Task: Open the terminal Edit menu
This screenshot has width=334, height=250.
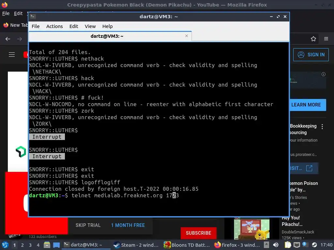Action: click(x=74, y=26)
